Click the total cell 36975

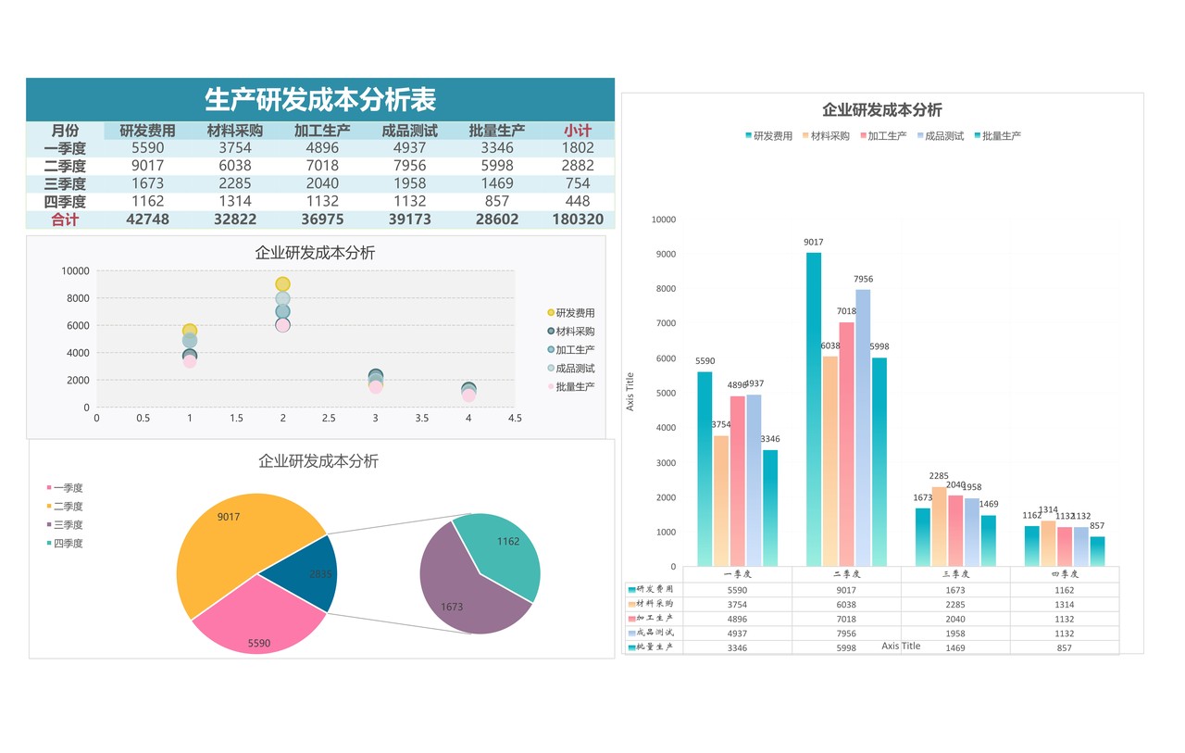(322, 220)
